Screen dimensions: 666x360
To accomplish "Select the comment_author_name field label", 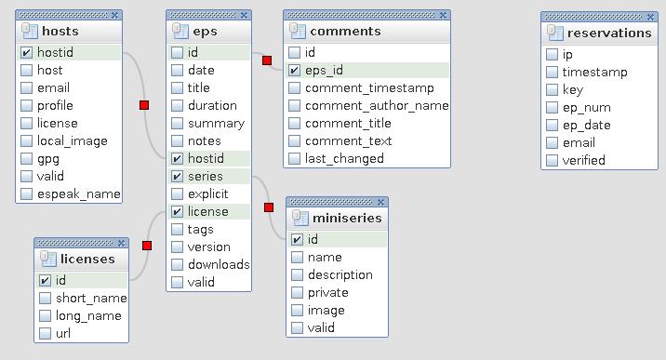I will (x=377, y=106).
